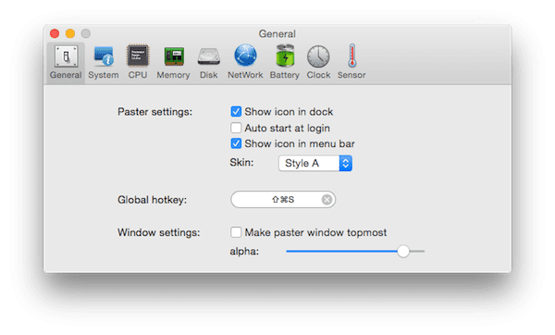Click the Global hotkey recorder field
The width and height of the screenshot is (555, 335).
point(283,200)
